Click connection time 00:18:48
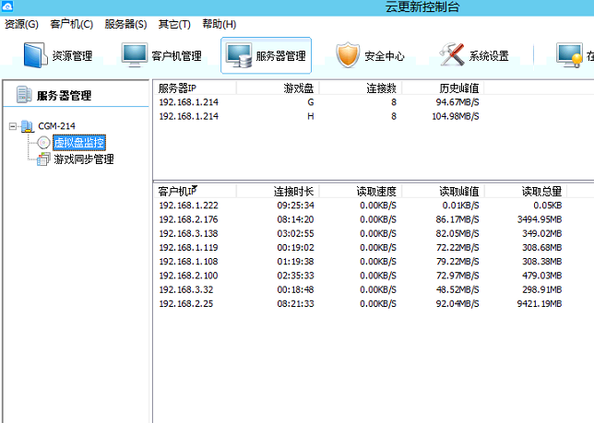This screenshot has width=594, height=423. (295, 289)
